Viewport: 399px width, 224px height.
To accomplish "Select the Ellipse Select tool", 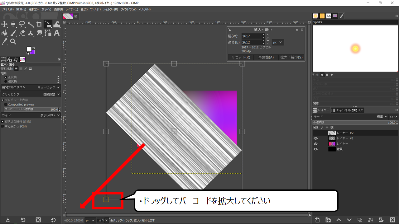I will 13,24.
